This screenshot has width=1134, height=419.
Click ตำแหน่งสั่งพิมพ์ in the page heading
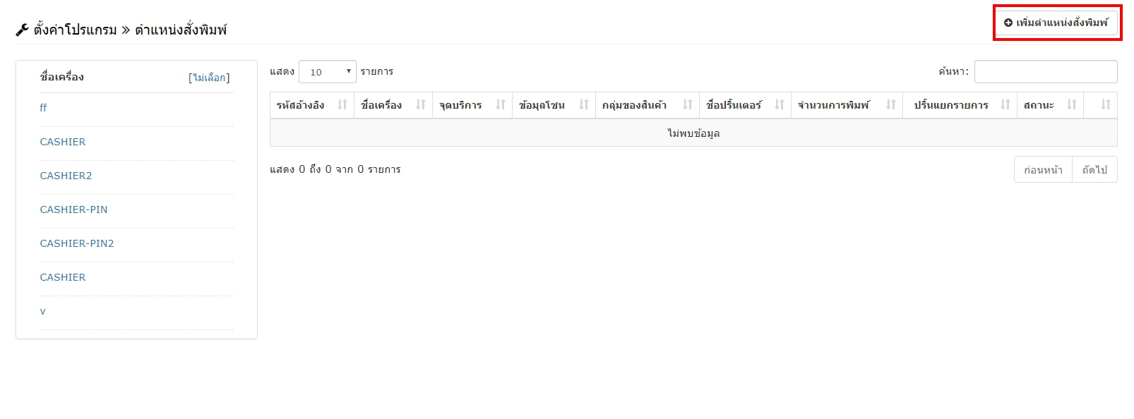click(x=181, y=30)
